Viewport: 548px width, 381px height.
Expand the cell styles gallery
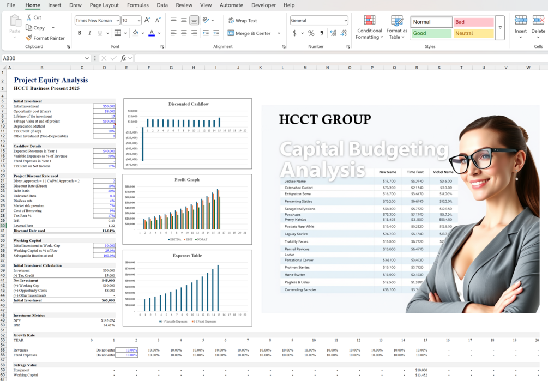point(500,28)
